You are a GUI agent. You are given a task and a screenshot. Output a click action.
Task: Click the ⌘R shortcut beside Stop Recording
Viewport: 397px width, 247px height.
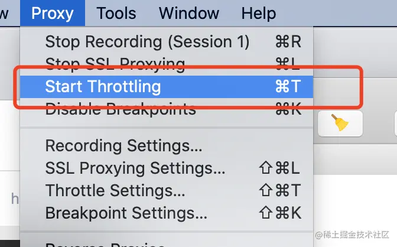pyautogui.click(x=288, y=41)
